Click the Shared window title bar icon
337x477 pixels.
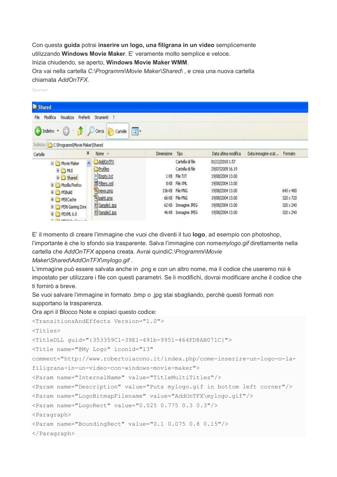[x=34, y=107]
